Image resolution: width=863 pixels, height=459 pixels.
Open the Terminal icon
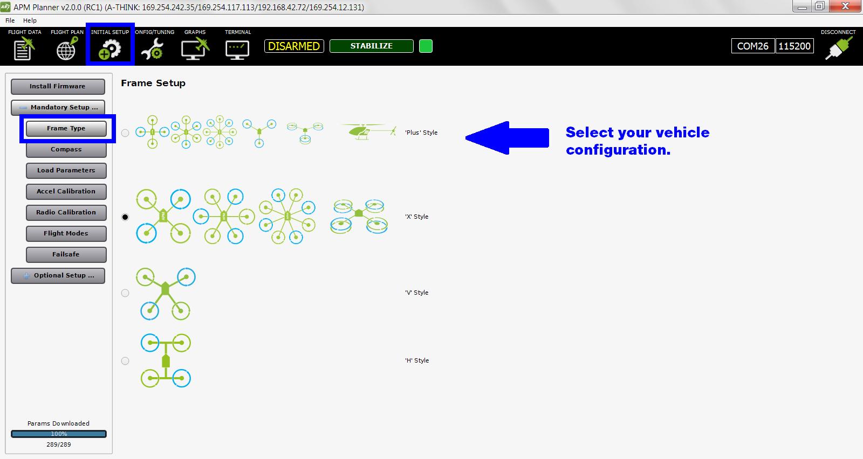[x=237, y=48]
